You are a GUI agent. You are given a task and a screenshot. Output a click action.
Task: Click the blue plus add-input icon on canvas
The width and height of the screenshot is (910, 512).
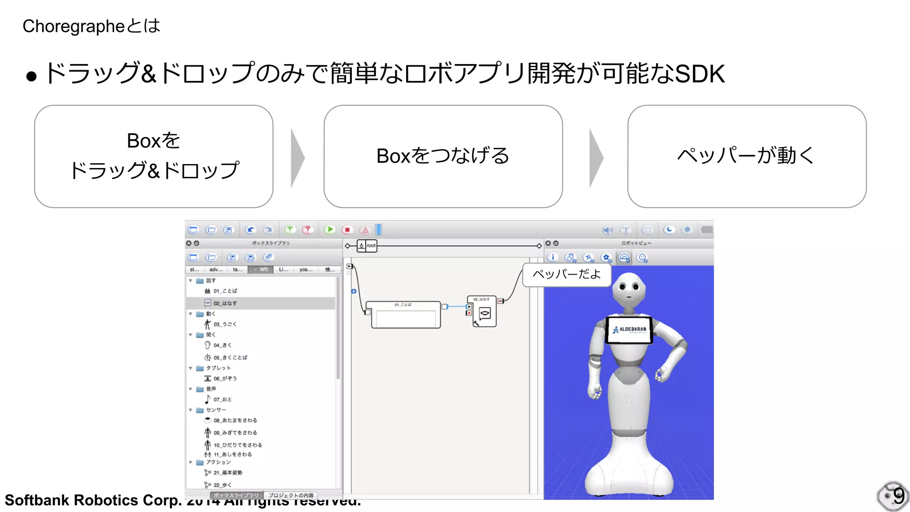point(354,292)
